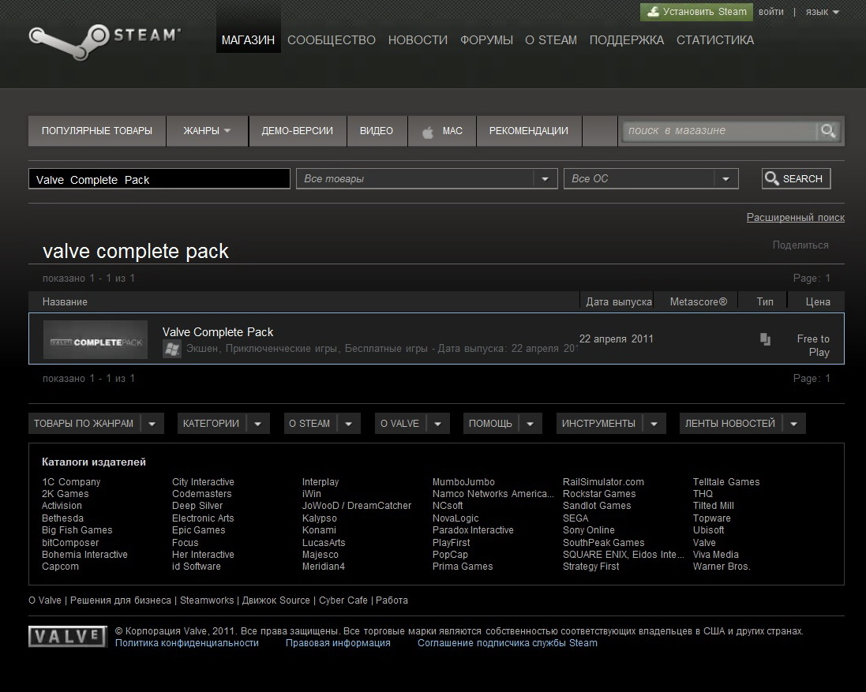Open LucasArts publisher catalog
This screenshot has height=692, width=866.
[x=324, y=542]
